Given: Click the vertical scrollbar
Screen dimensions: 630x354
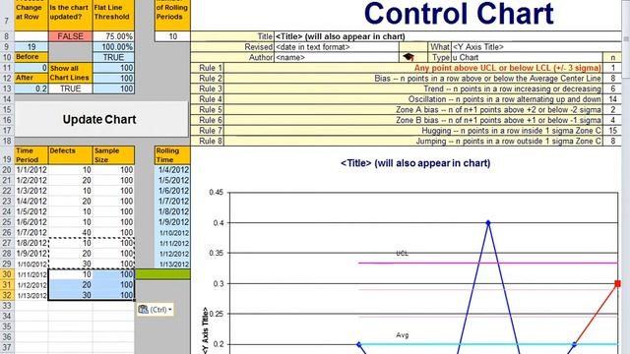Looking at the screenshot, I should pos(626,177).
